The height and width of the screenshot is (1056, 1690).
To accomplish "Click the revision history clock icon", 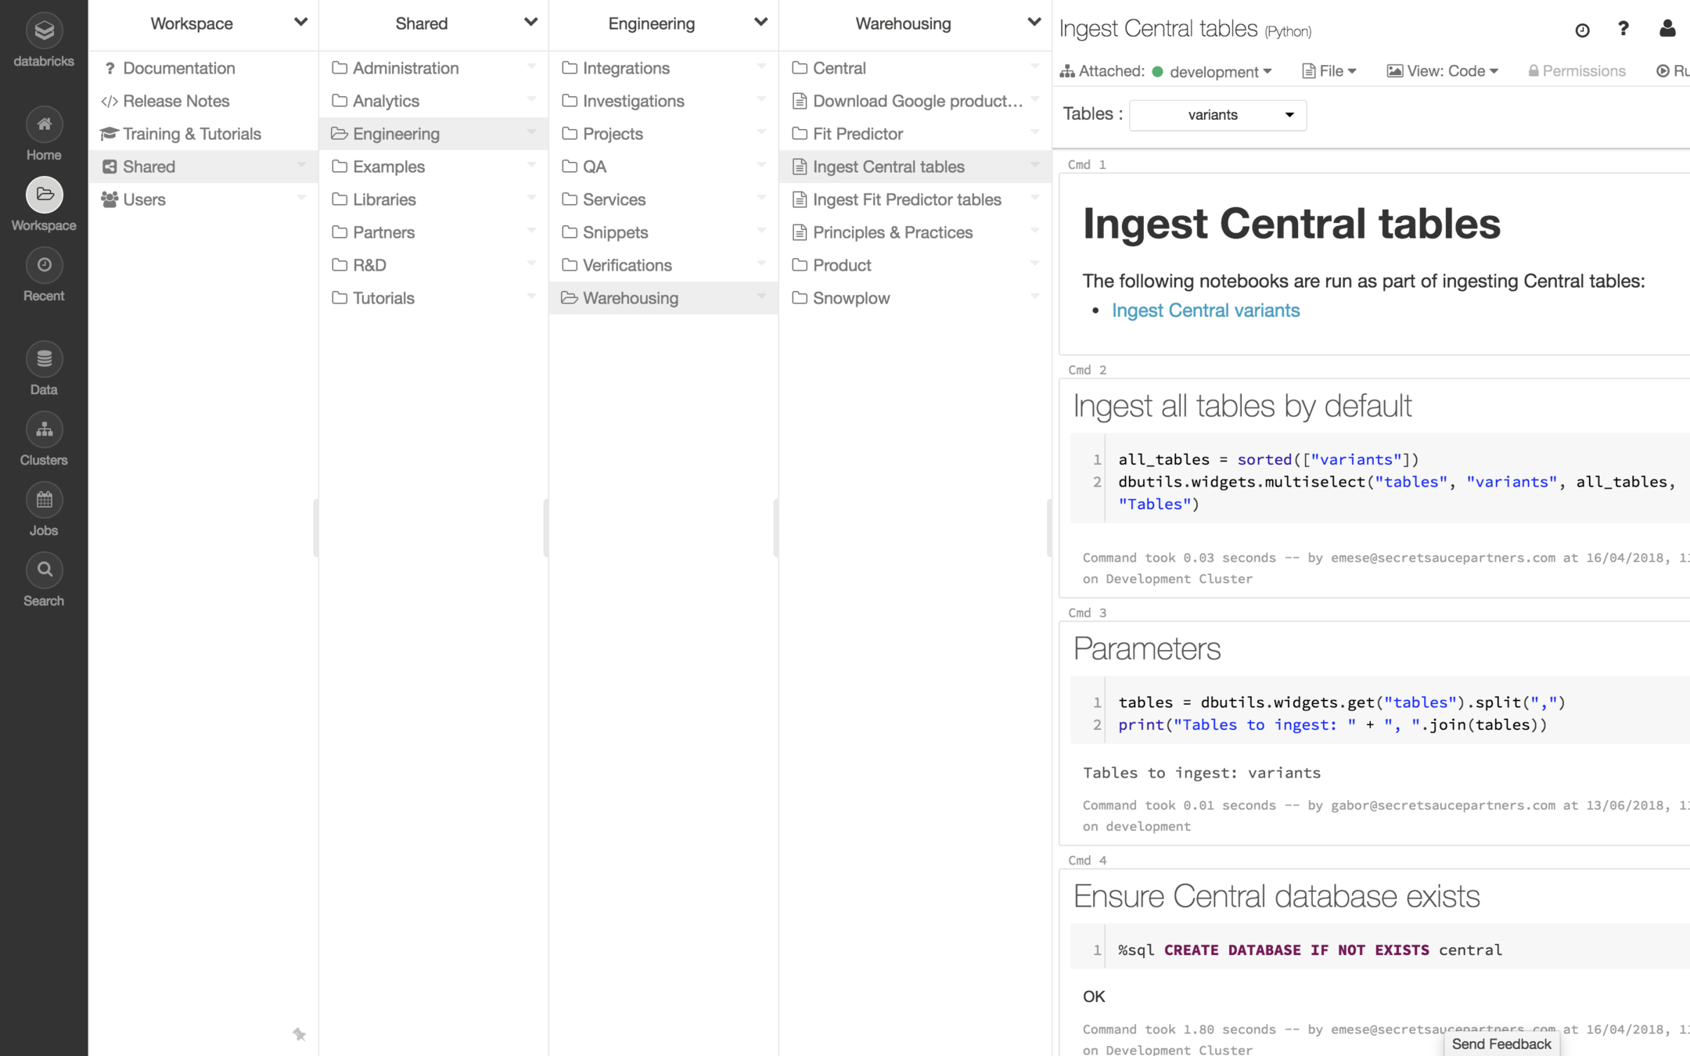I will [x=1582, y=30].
